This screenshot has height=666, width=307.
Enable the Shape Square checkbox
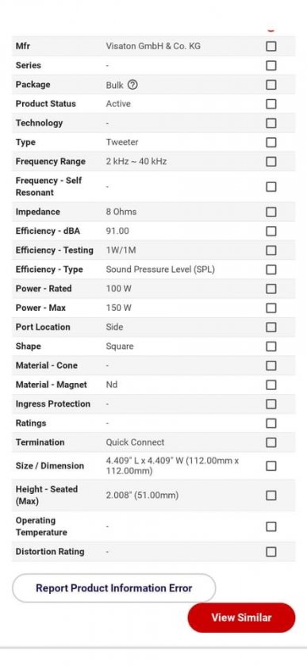pyautogui.click(x=271, y=346)
